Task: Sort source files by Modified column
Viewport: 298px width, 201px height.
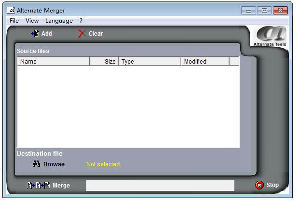Action: [205, 61]
